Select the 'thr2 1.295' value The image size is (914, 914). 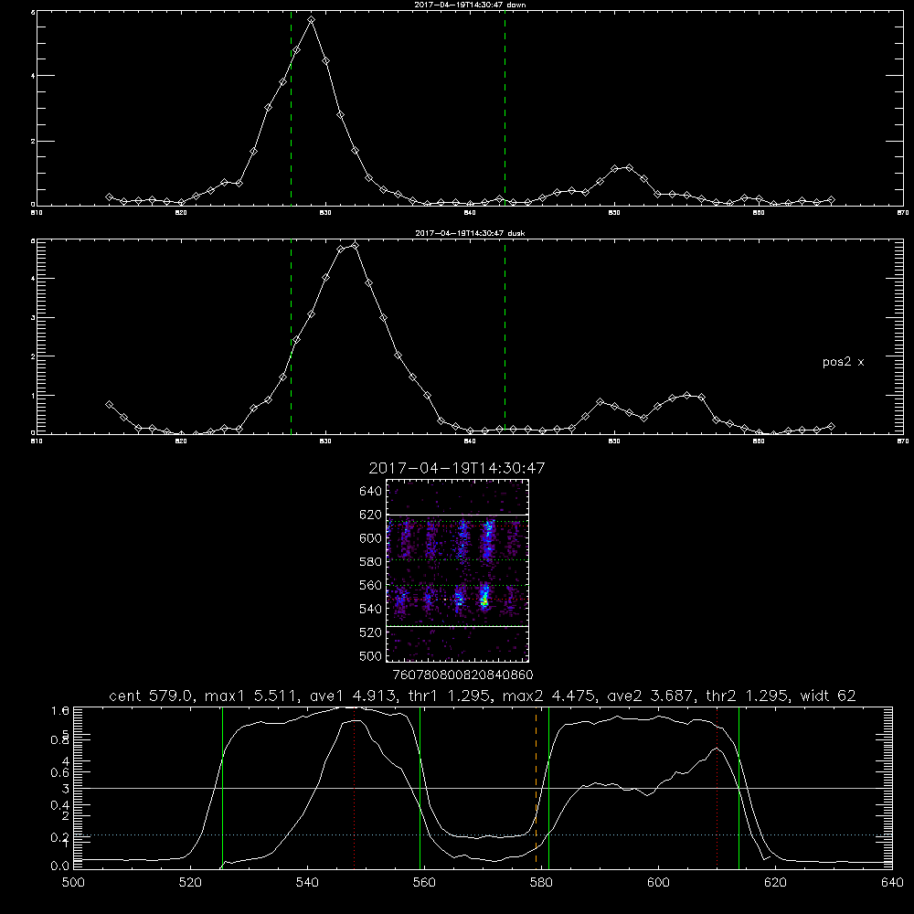(748, 696)
